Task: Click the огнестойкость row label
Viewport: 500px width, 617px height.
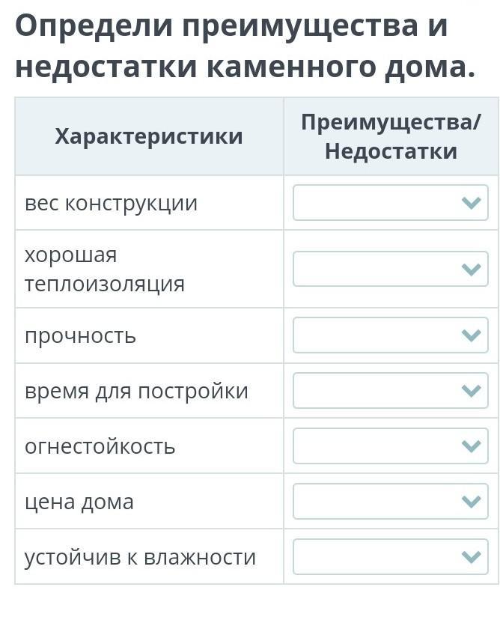Action: pos(100,446)
